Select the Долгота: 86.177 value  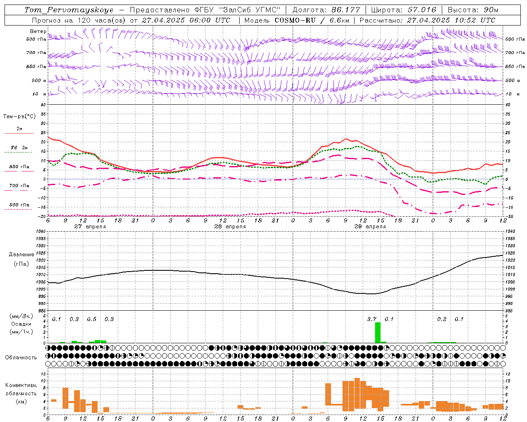pyautogui.click(x=326, y=10)
